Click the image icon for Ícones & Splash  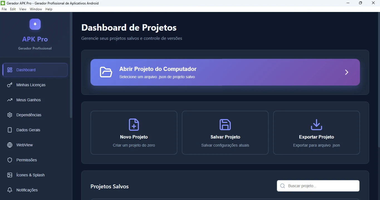pyautogui.click(x=10, y=175)
